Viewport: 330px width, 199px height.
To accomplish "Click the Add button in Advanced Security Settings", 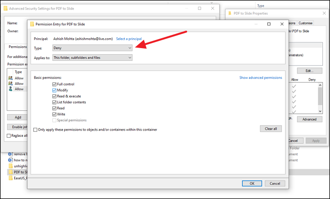I will click(x=18, y=117).
